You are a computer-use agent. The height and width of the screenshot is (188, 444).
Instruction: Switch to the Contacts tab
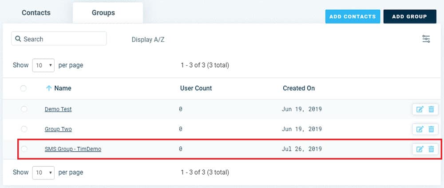(36, 13)
